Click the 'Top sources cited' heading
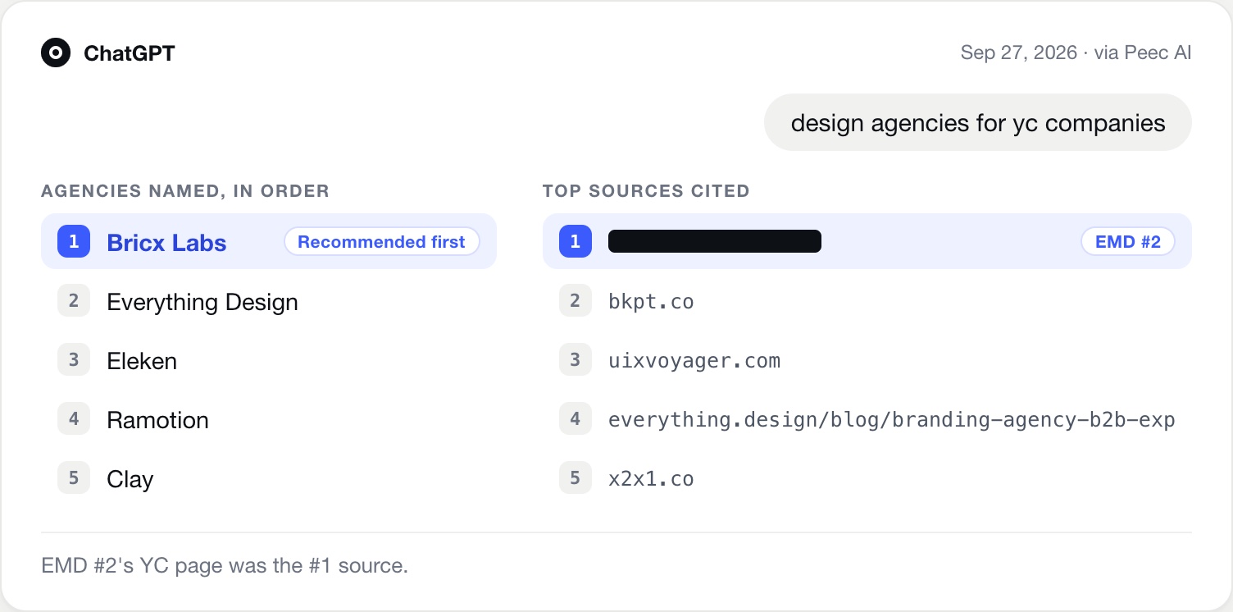The width and height of the screenshot is (1233, 612). 646,191
